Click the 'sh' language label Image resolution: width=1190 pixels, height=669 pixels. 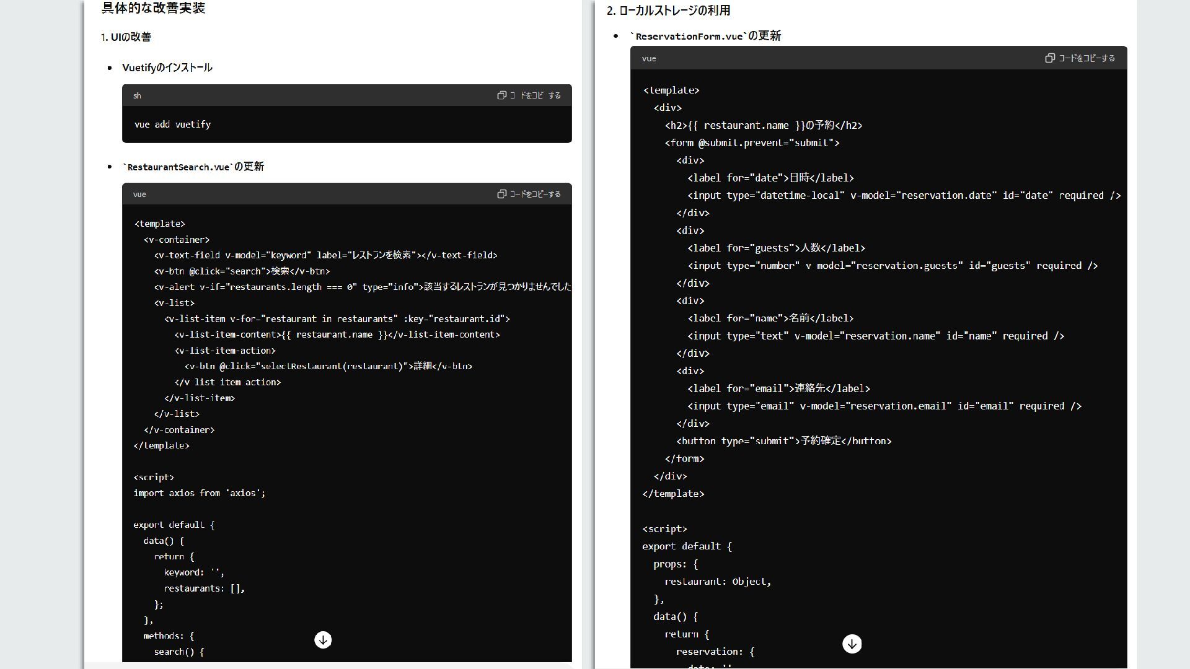point(137,95)
